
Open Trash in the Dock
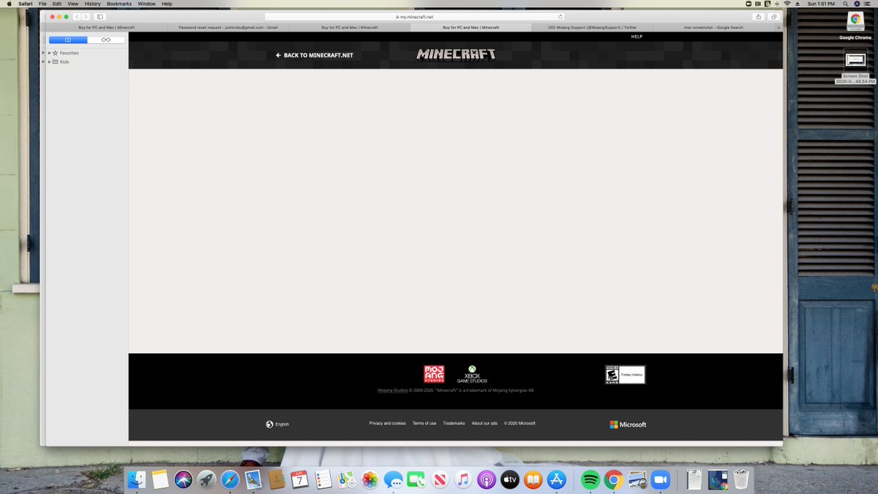coord(741,479)
